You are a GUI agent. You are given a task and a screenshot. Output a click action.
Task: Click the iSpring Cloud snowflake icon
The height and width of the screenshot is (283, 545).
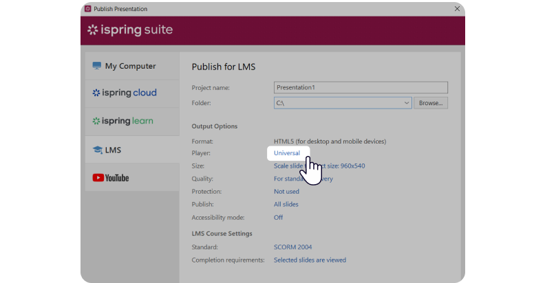[x=96, y=93]
